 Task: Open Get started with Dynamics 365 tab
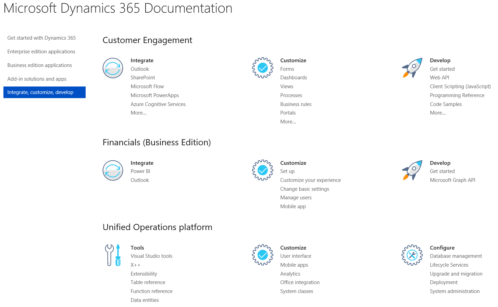(x=41, y=38)
